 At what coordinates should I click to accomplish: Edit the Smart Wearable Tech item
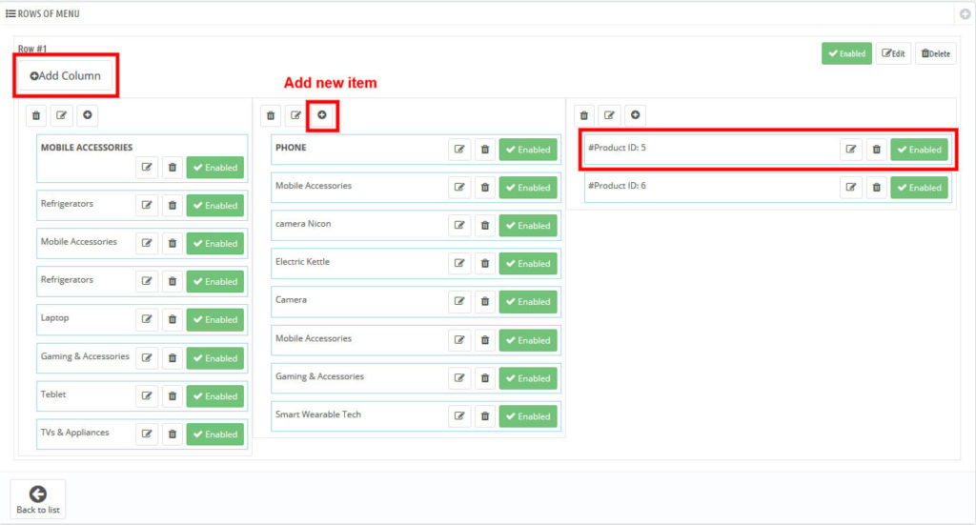[x=460, y=416]
